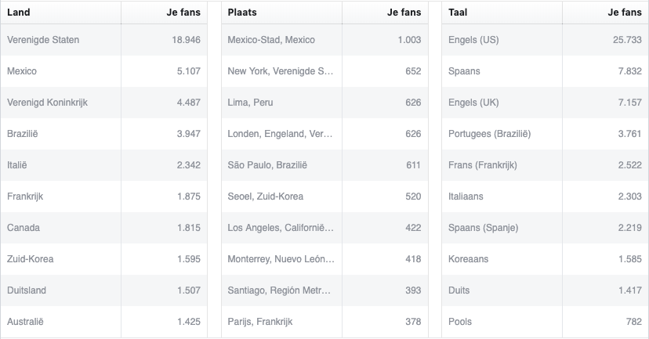Click Mexico-Stad, Mexico city row
Image resolution: width=649 pixels, height=339 pixels.
pos(324,40)
